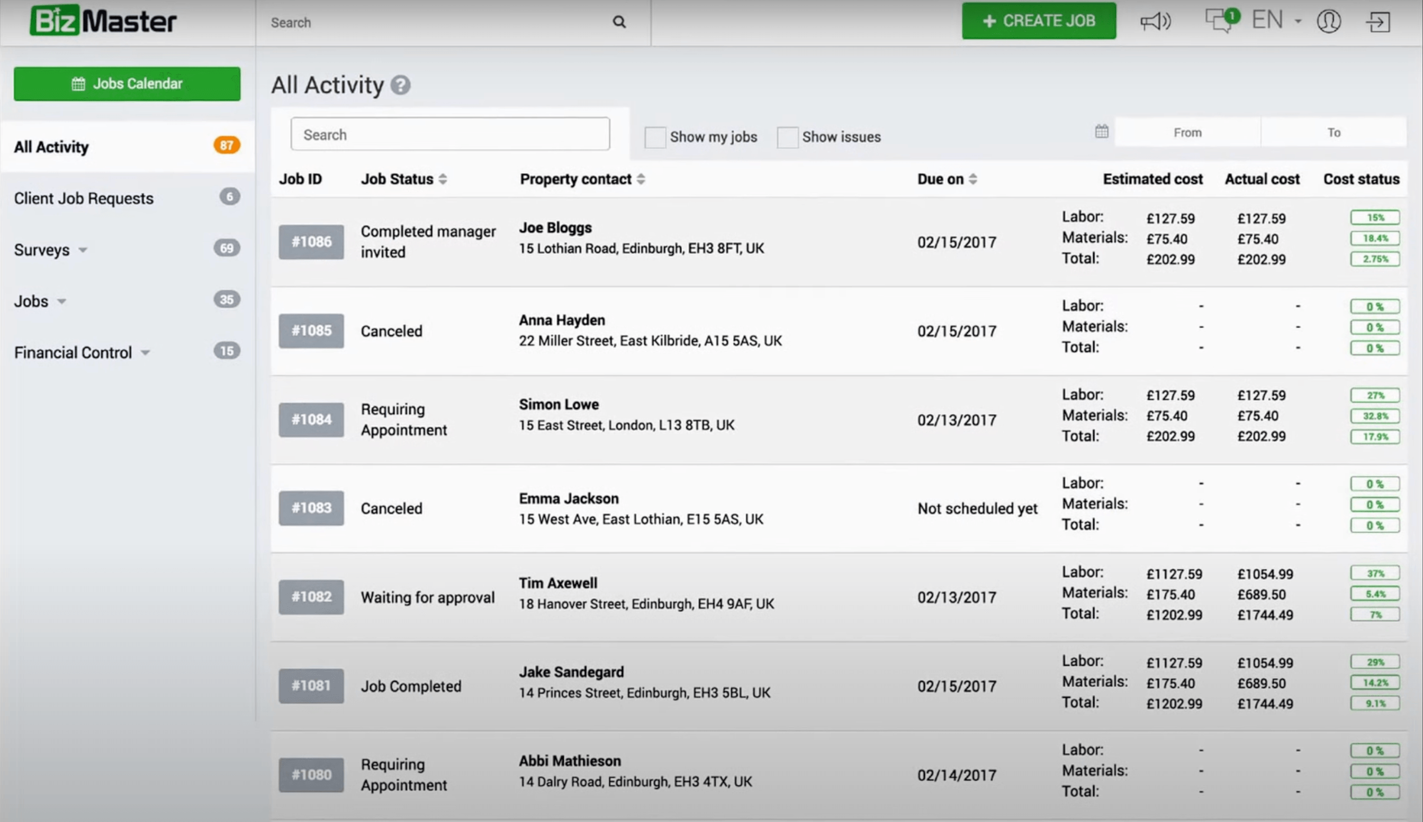Click the Estimated cost column header
Image resolution: width=1423 pixels, height=822 pixels.
click(1152, 179)
